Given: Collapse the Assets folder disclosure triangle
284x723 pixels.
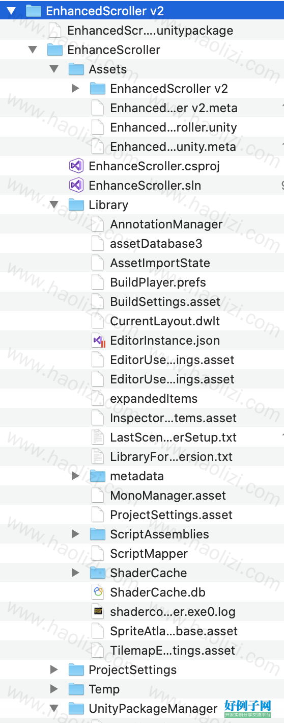Looking at the screenshot, I should coord(54,69).
